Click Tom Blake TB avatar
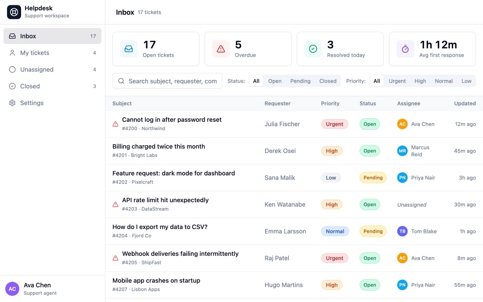Viewport: 483px width, 302px height. pos(402,231)
